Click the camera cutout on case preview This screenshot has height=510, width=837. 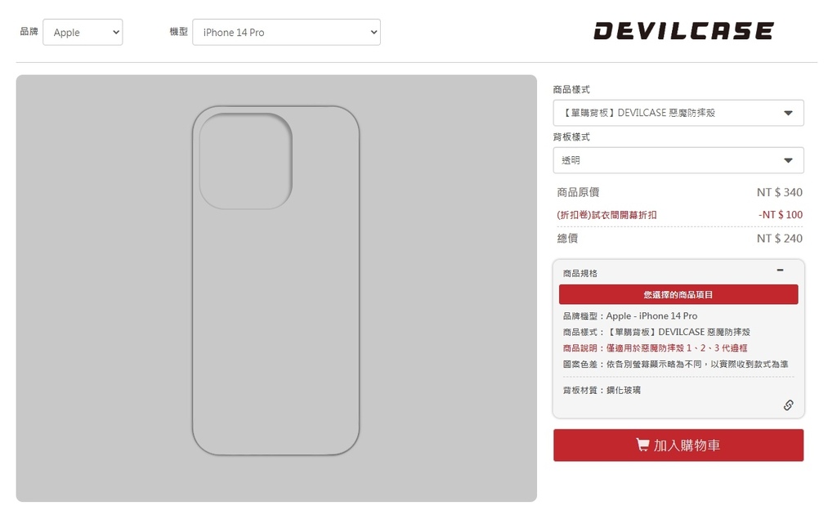pyautogui.click(x=245, y=160)
